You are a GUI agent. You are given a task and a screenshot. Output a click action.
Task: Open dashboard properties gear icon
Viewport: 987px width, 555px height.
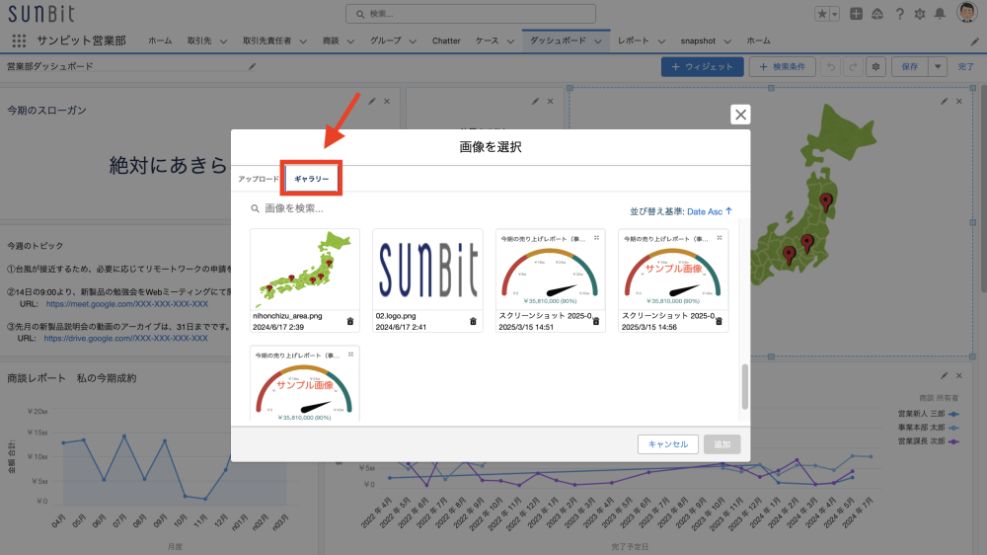[875, 67]
